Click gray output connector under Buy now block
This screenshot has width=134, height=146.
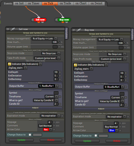tap(67, 22)
